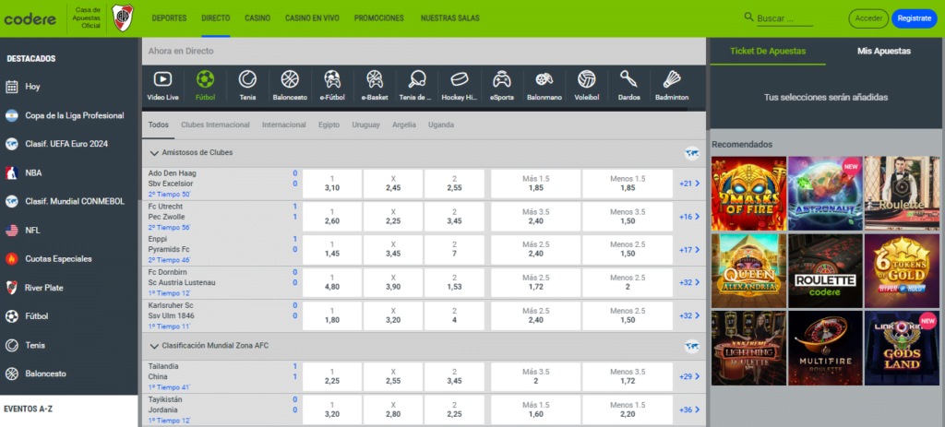Open the DEPORTES menu

pos(170,18)
